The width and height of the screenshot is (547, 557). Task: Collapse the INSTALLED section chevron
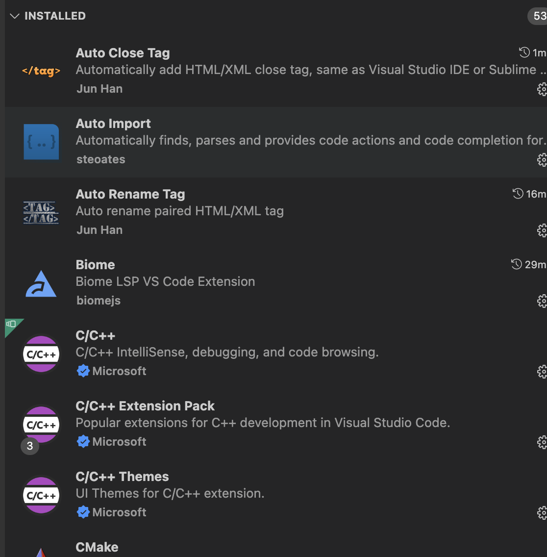(x=15, y=16)
